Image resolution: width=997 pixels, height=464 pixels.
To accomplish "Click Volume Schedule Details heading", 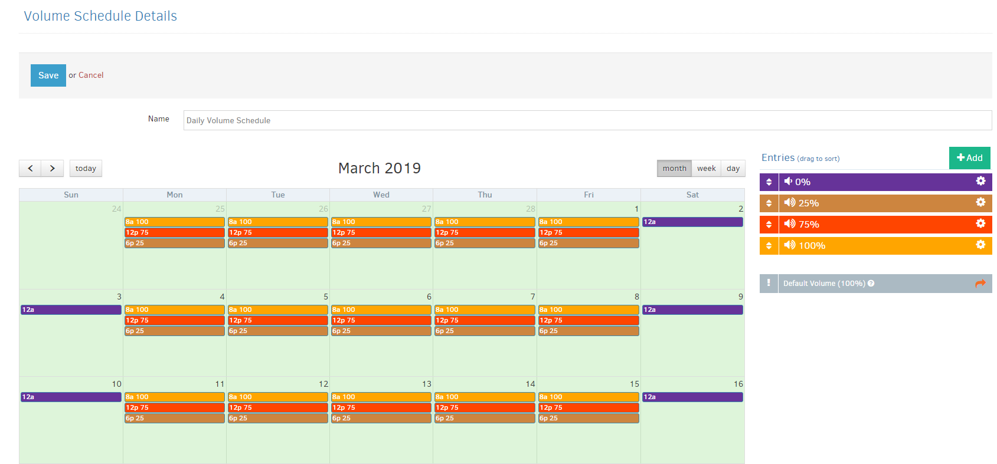I will (x=100, y=16).
